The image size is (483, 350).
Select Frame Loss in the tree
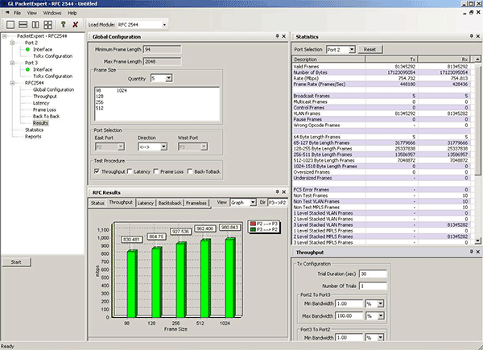(44, 109)
